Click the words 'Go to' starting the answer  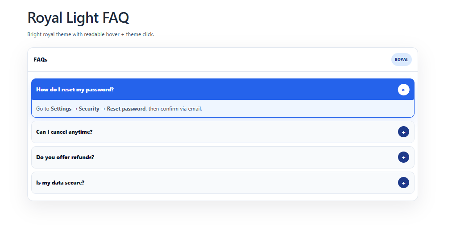[x=43, y=109]
